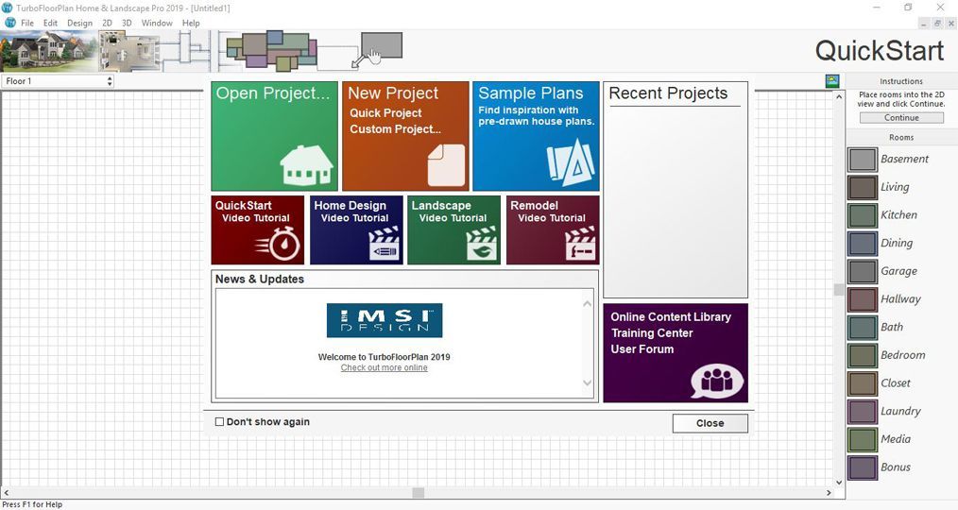Click the horizontal scrollbar thumb
The image size is (958, 510).
click(x=419, y=492)
